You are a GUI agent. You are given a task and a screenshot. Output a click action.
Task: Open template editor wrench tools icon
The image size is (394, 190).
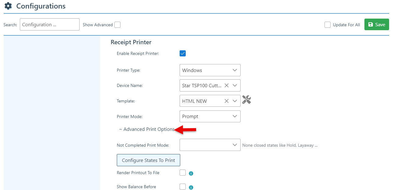(246, 100)
